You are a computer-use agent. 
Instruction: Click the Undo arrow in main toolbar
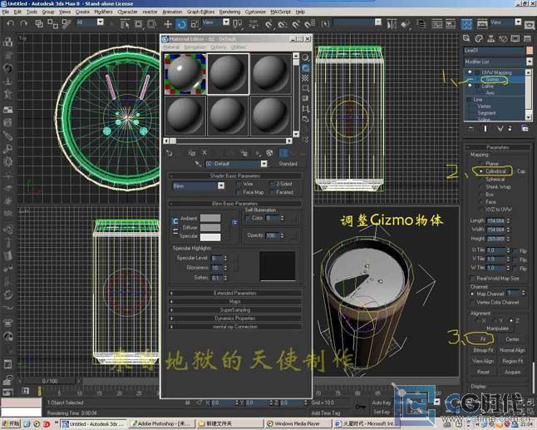coord(10,23)
